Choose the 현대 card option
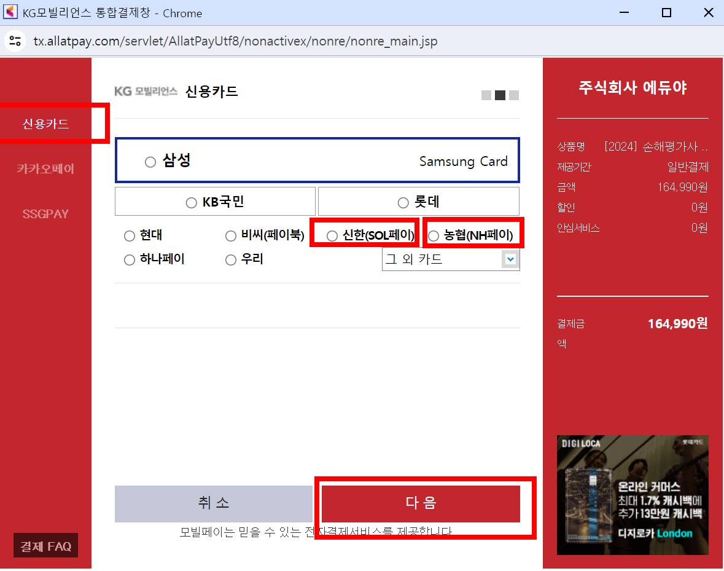724x571 pixels. point(129,236)
